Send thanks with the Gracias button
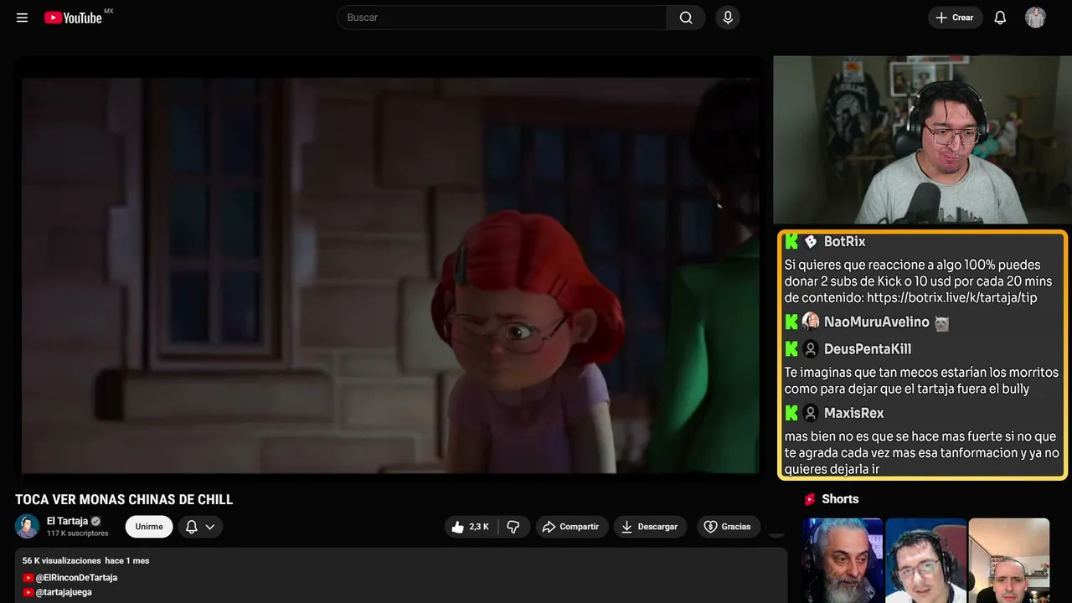Image resolution: width=1072 pixels, height=603 pixels. pos(729,527)
